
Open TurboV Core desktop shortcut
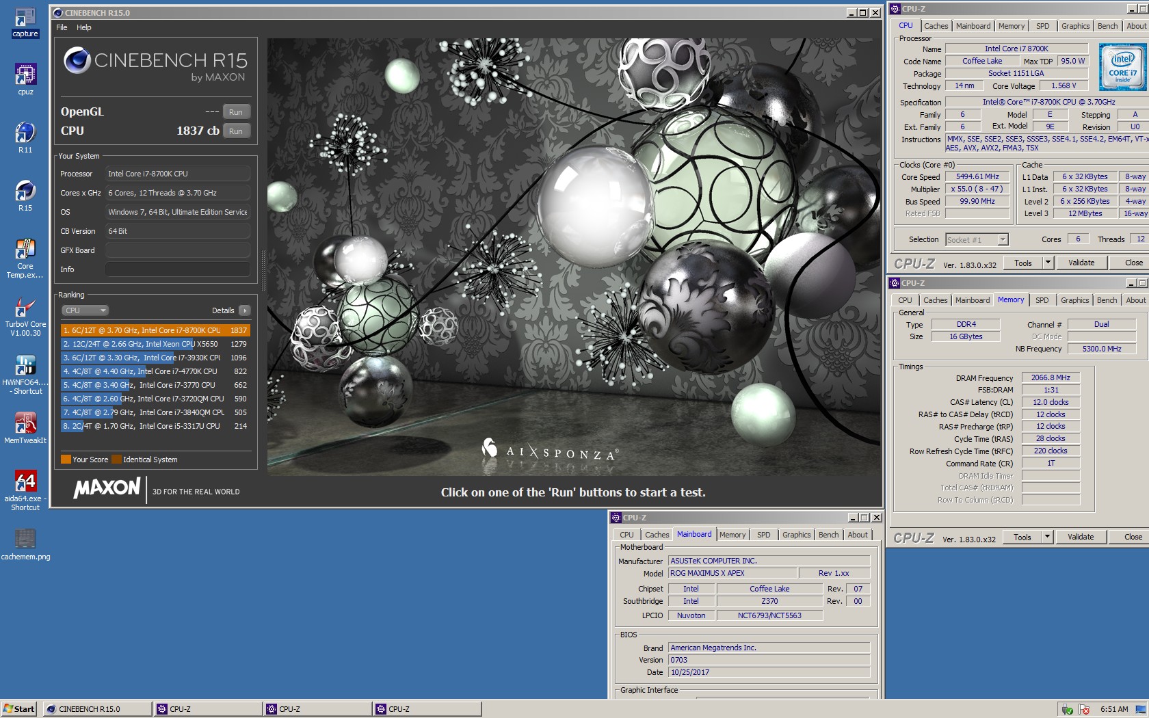coord(25,308)
